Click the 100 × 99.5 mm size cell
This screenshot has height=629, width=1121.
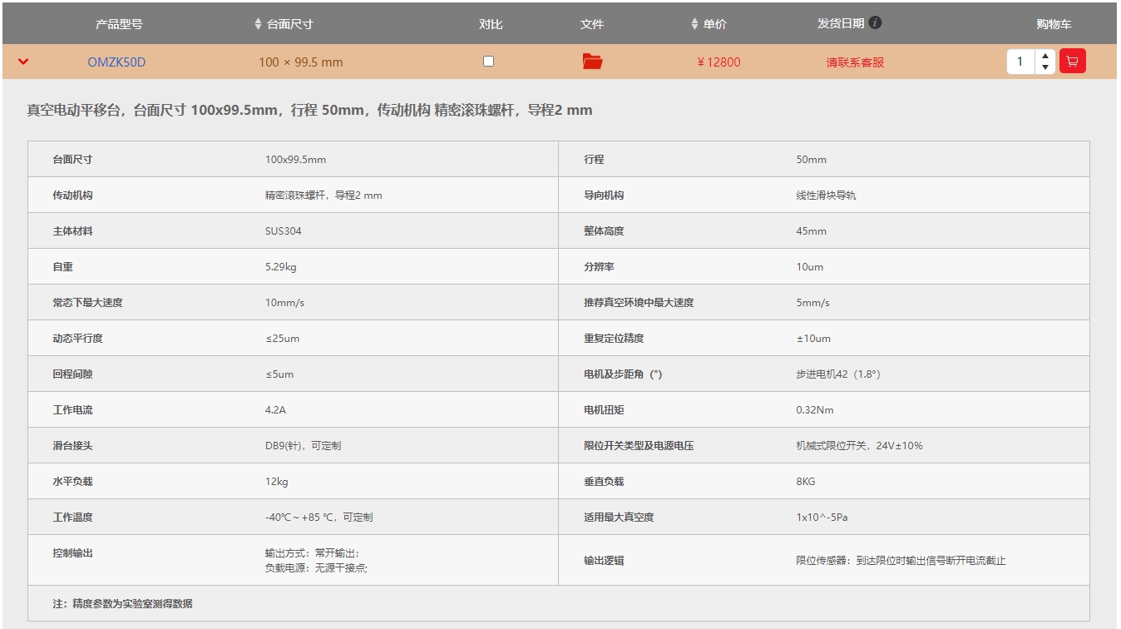[x=300, y=62]
